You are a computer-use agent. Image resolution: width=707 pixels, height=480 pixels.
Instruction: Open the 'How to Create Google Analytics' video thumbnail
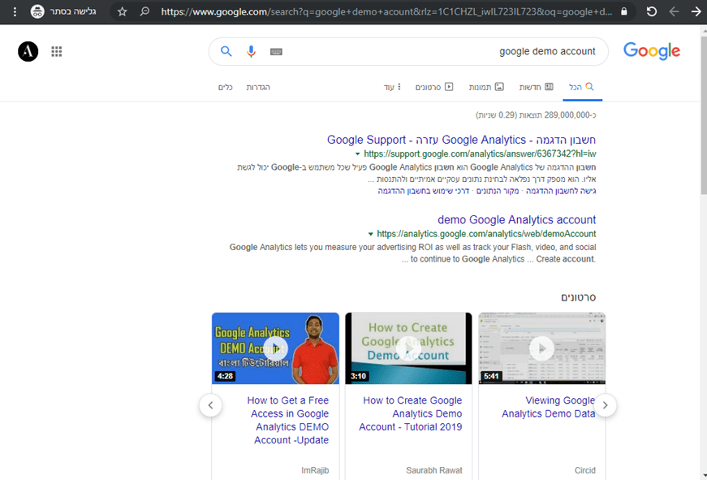[x=408, y=348]
